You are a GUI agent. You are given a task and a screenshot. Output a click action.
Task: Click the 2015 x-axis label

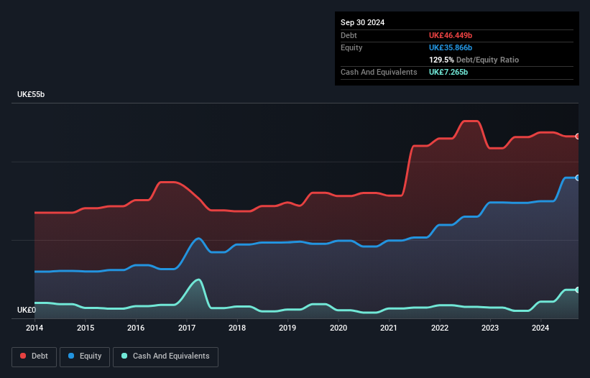pos(86,328)
